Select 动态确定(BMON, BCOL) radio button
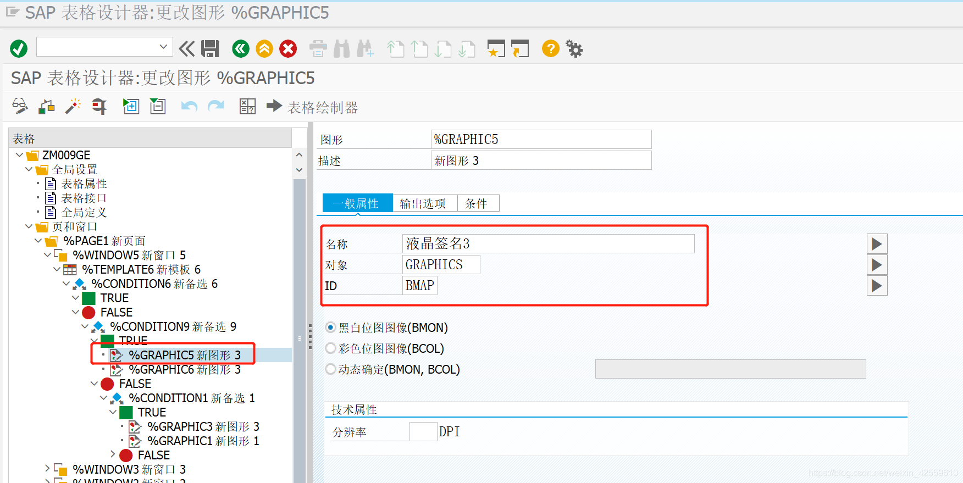The image size is (963, 483). click(x=331, y=369)
